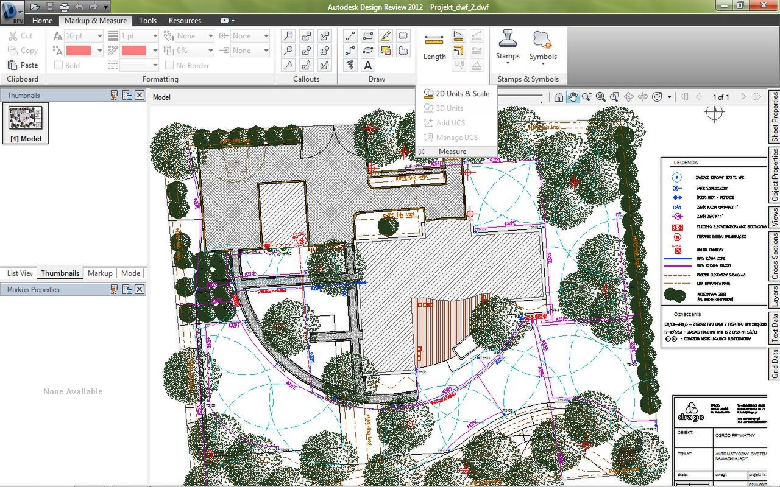The width and height of the screenshot is (780, 487).
Task: Open the Markup palette tab
Action: coord(100,273)
